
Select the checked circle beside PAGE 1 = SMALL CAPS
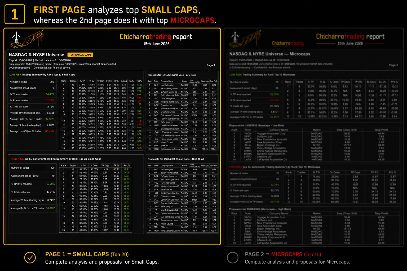[x=30, y=258]
